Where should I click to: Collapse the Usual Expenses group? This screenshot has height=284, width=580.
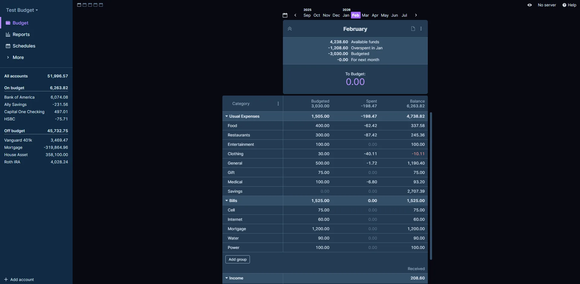tap(227, 116)
